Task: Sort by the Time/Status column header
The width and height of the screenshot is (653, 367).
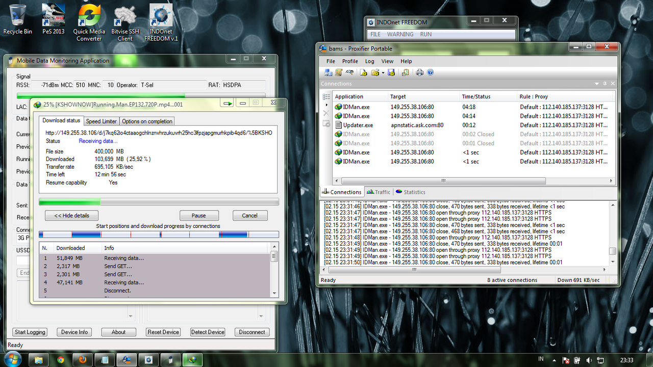Action: (489, 96)
